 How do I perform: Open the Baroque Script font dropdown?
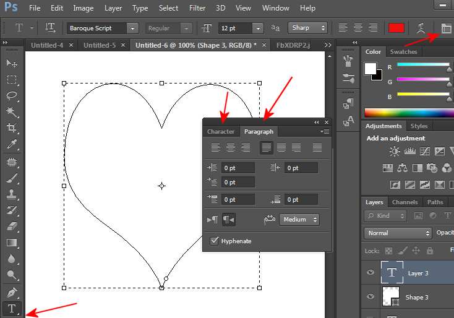pos(132,28)
